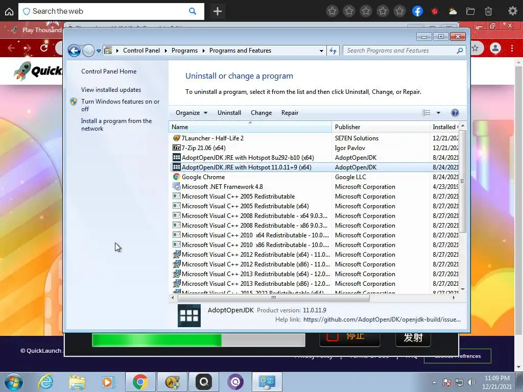This screenshot has width=523, height=392.
Task: Select the 7-Zip 21.06 (x64) icon
Action: click(x=176, y=148)
